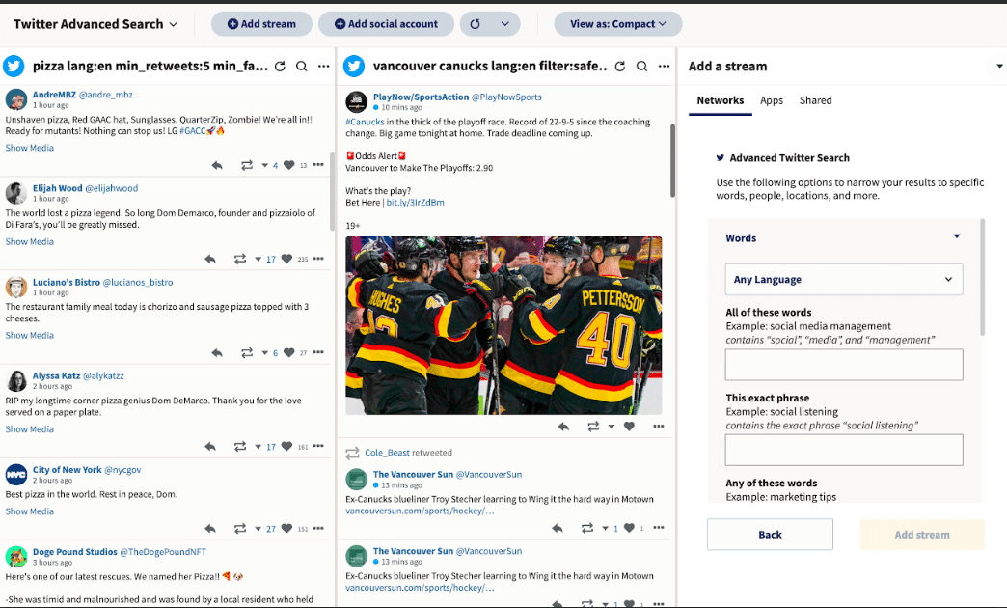
Task: Focus the This exact phrase field
Action: pyautogui.click(x=844, y=450)
